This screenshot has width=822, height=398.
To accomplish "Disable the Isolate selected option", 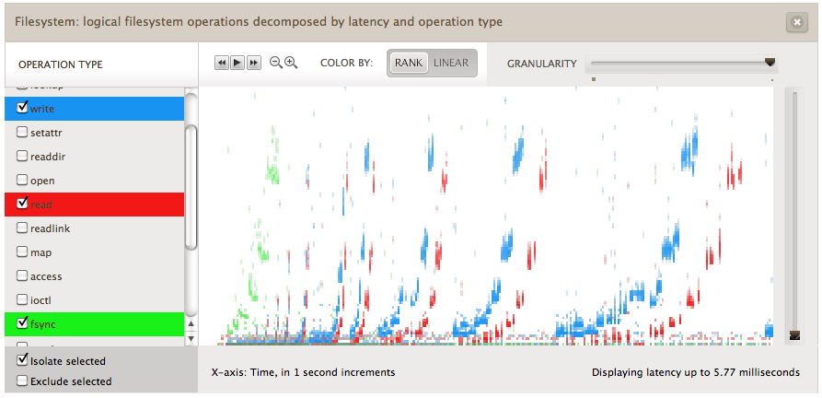I will [x=23, y=360].
